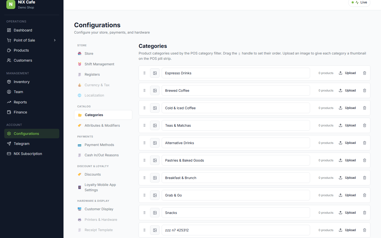The width and height of the screenshot is (381, 238).
Task: Grab the drag handle of Teas & Matchas
Action: click(x=144, y=125)
